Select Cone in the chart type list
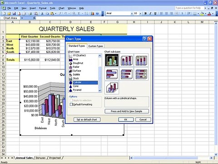This screenshot has width=218, height=164. coord(83,86)
